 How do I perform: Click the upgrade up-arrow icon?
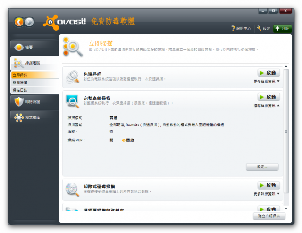[x=277, y=28]
